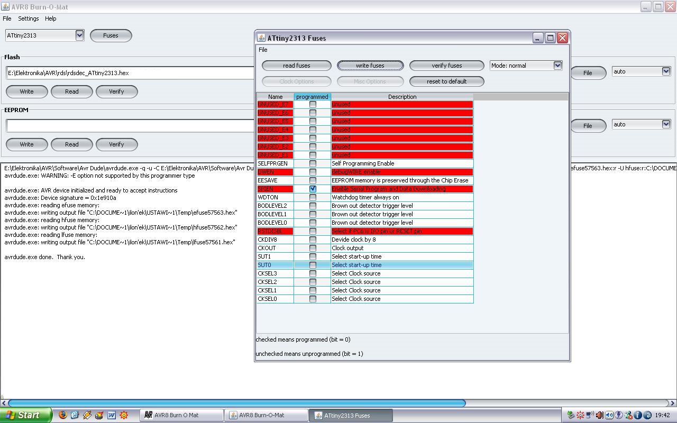Click the 'programmed' column header
677x423 pixels.
(312, 97)
